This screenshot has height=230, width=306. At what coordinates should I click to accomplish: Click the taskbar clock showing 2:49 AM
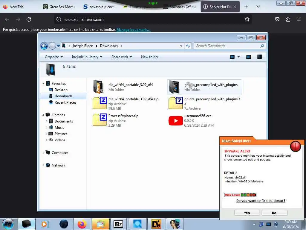coord(291,224)
